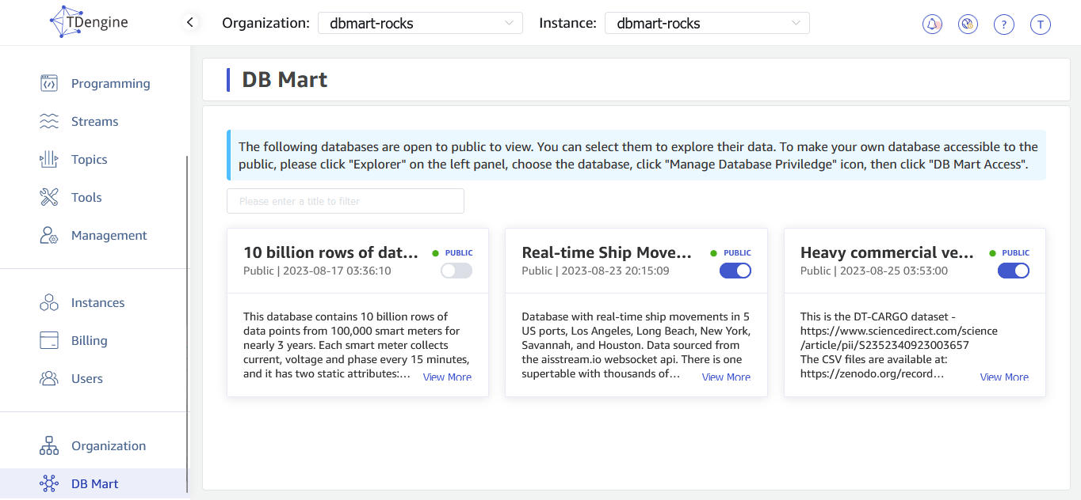This screenshot has width=1081, height=500.
Task: Click the Tools wrench icon
Action: (x=49, y=198)
